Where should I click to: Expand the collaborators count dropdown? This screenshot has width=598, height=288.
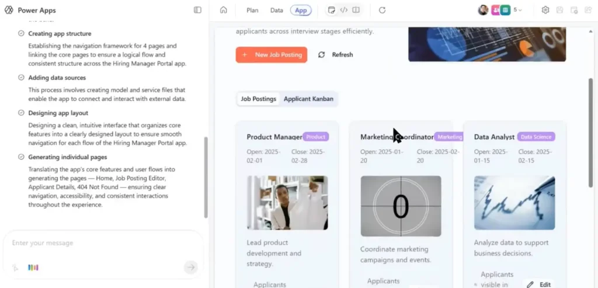pos(517,10)
